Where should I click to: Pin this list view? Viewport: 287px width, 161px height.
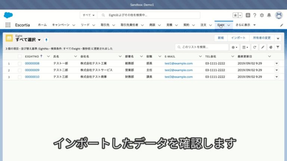click(46, 40)
